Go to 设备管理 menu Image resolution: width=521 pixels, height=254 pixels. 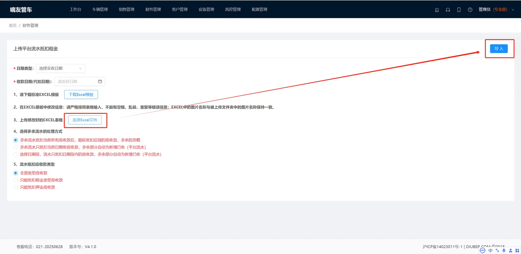(206, 9)
